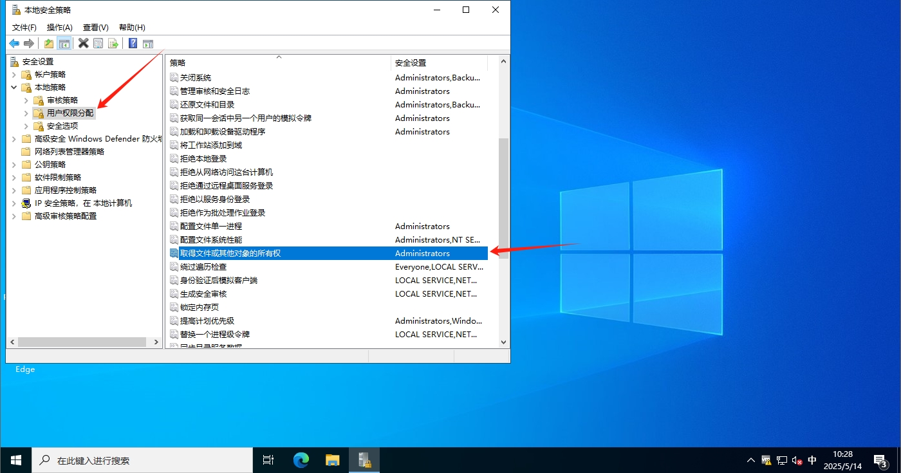Expand the 审核策略 tree node
This screenshot has width=901, height=473.
[26, 100]
